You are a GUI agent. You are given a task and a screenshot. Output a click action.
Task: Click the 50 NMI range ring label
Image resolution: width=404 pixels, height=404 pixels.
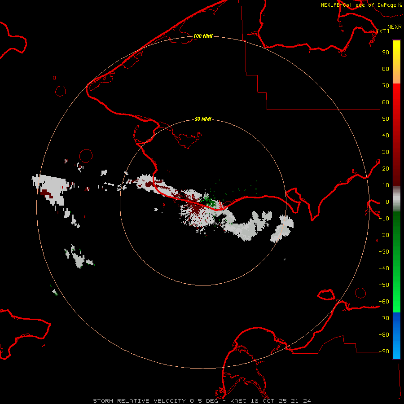[x=203, y=119]
